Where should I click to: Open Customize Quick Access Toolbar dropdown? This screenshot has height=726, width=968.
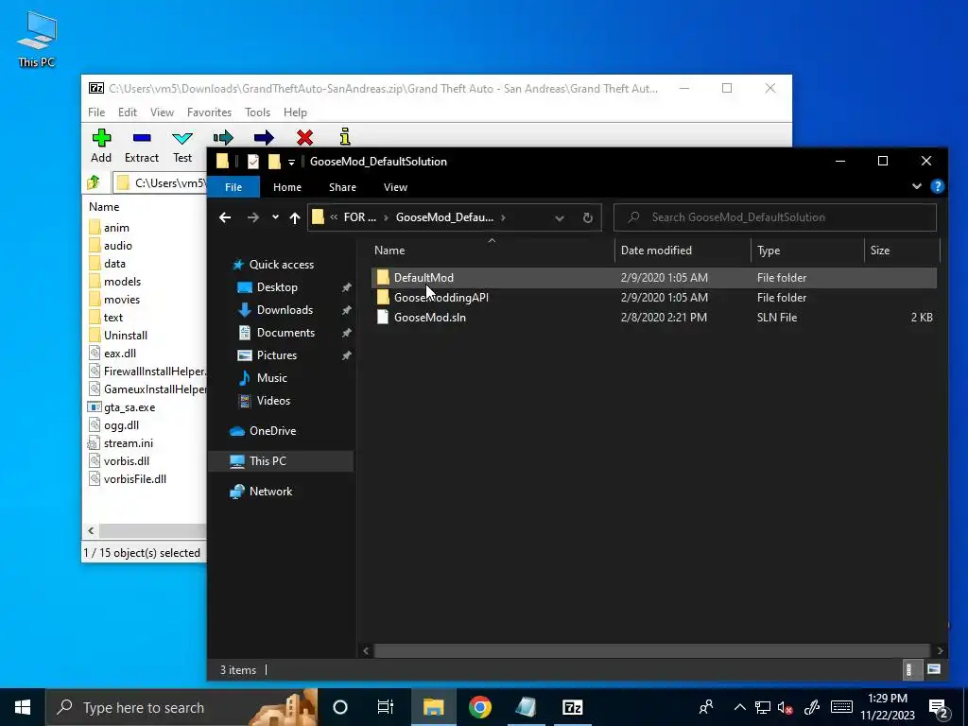point(291,163)
